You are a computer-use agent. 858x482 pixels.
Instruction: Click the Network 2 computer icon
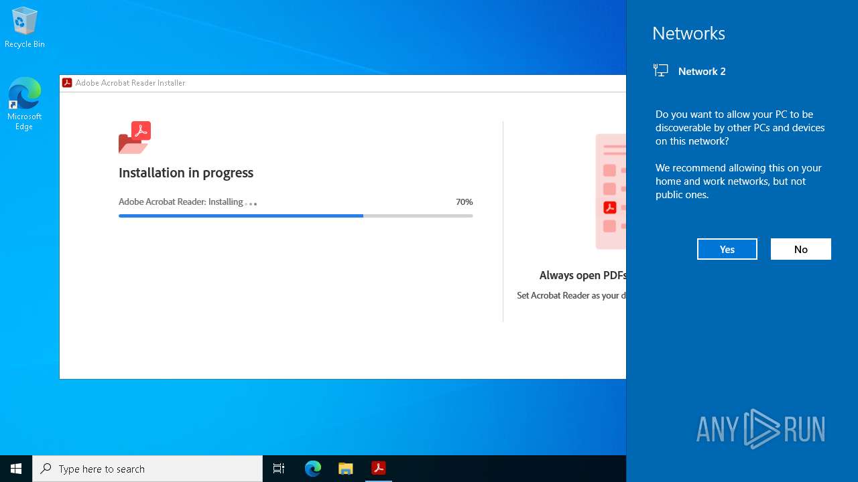661,70
